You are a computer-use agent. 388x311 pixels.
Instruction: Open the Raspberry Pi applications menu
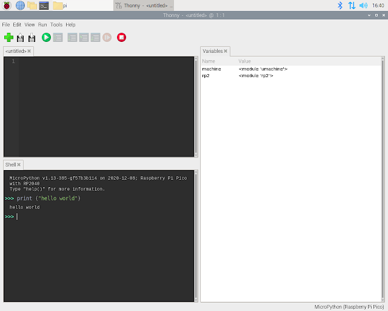pos(7,5)
